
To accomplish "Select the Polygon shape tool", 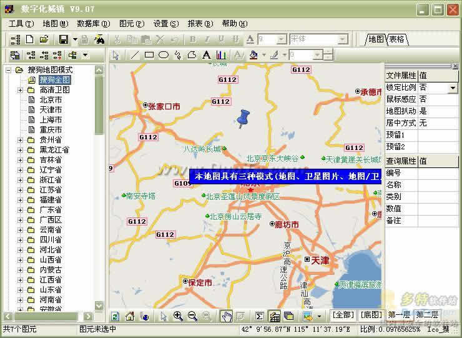I will 192,55.
